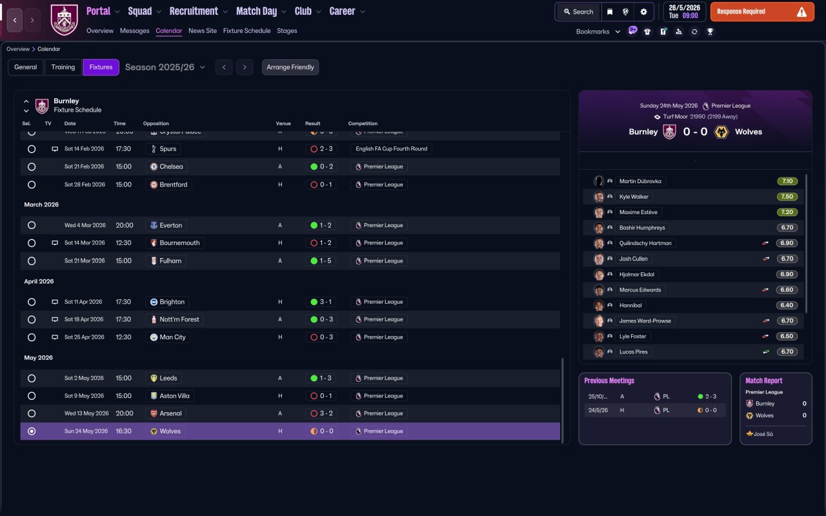Click the fixture list vertical scrollbar
Screen dimensions: 826x516
click(563, 401)
